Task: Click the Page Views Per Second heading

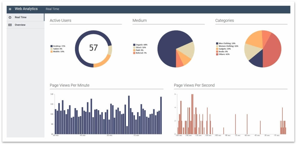Action: (x=194, y=85)
